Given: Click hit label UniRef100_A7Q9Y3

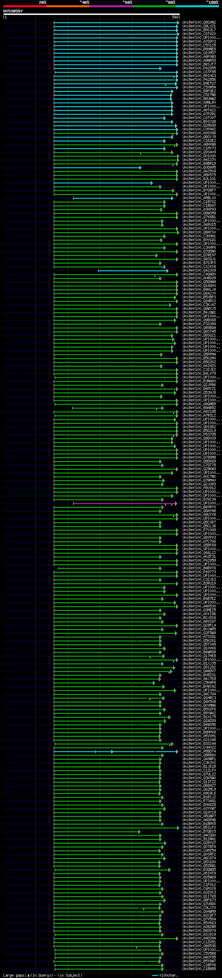Looking at the screenshot, I should coord(199,41).
